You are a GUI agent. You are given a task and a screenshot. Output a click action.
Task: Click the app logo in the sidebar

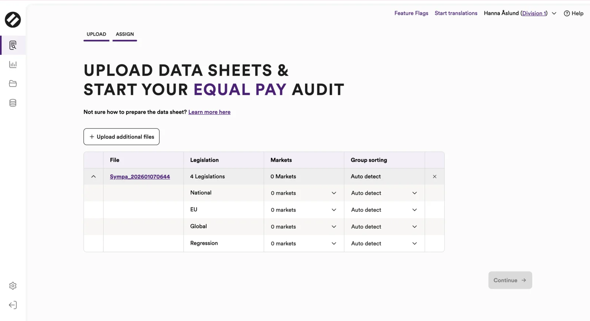coord(13,20)
